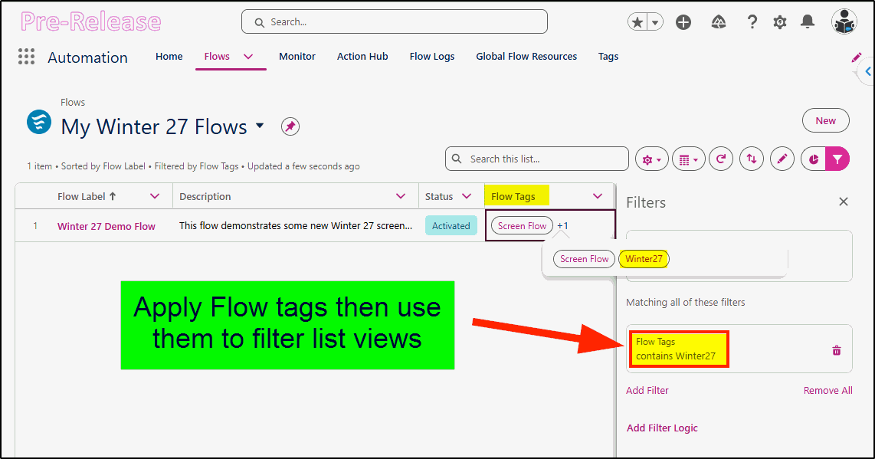Open the Flow Tags column menu chevron
The width and height of the screenshot is (875, 459).
[598, 196]
